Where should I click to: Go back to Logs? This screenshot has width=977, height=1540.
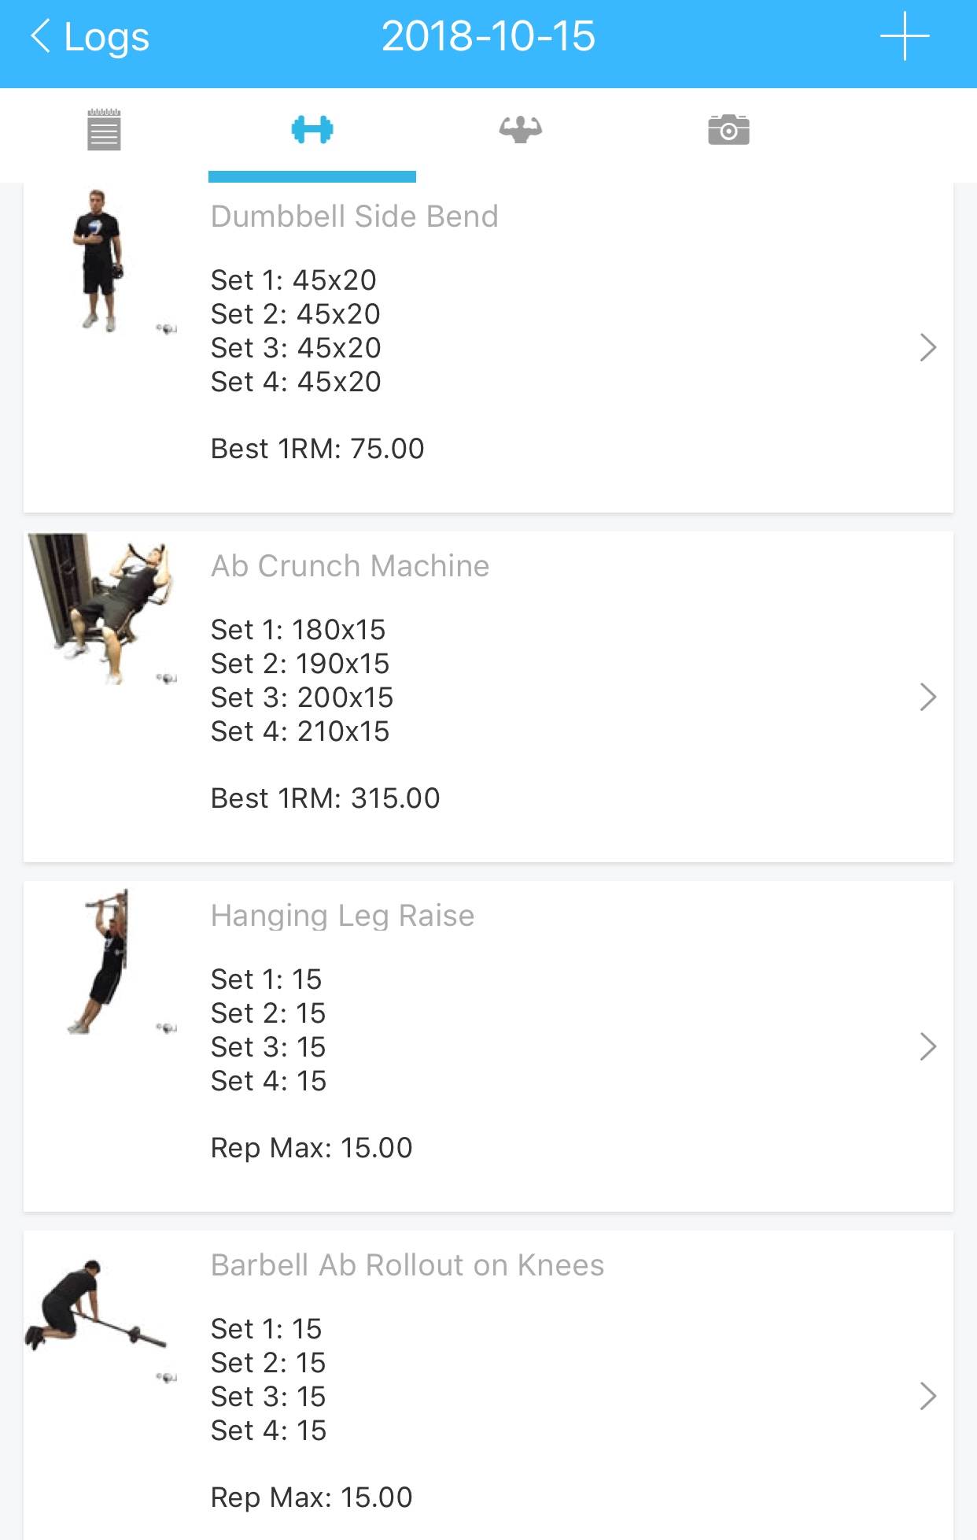106,36
